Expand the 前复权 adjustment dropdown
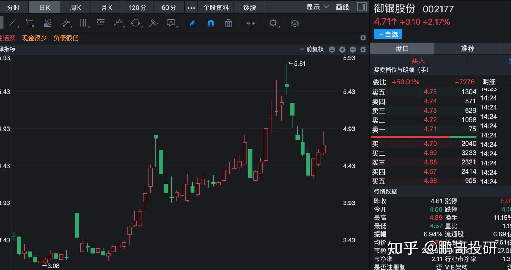The height and width of the screenshot is (270, 511). 311,49
